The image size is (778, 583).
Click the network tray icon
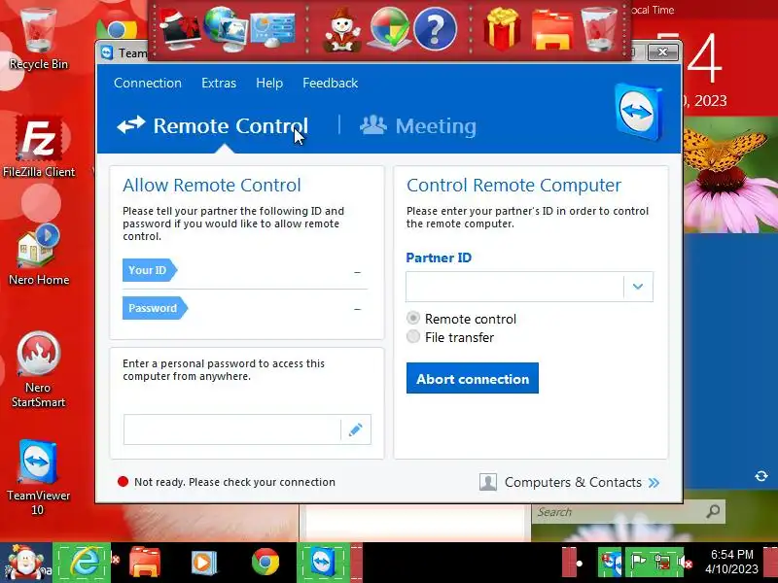(x=663, y=563)
